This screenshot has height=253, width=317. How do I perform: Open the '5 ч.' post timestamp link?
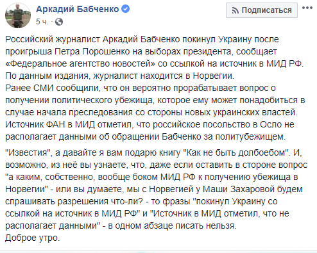[x=42, y=22]
